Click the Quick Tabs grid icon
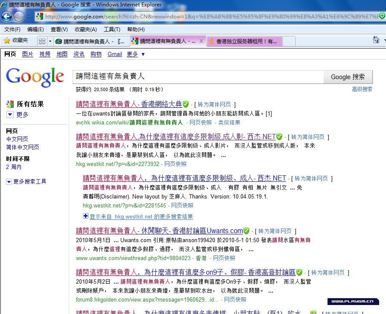The width and height of the screenshot is (386, 314). (x=42, y=41)
